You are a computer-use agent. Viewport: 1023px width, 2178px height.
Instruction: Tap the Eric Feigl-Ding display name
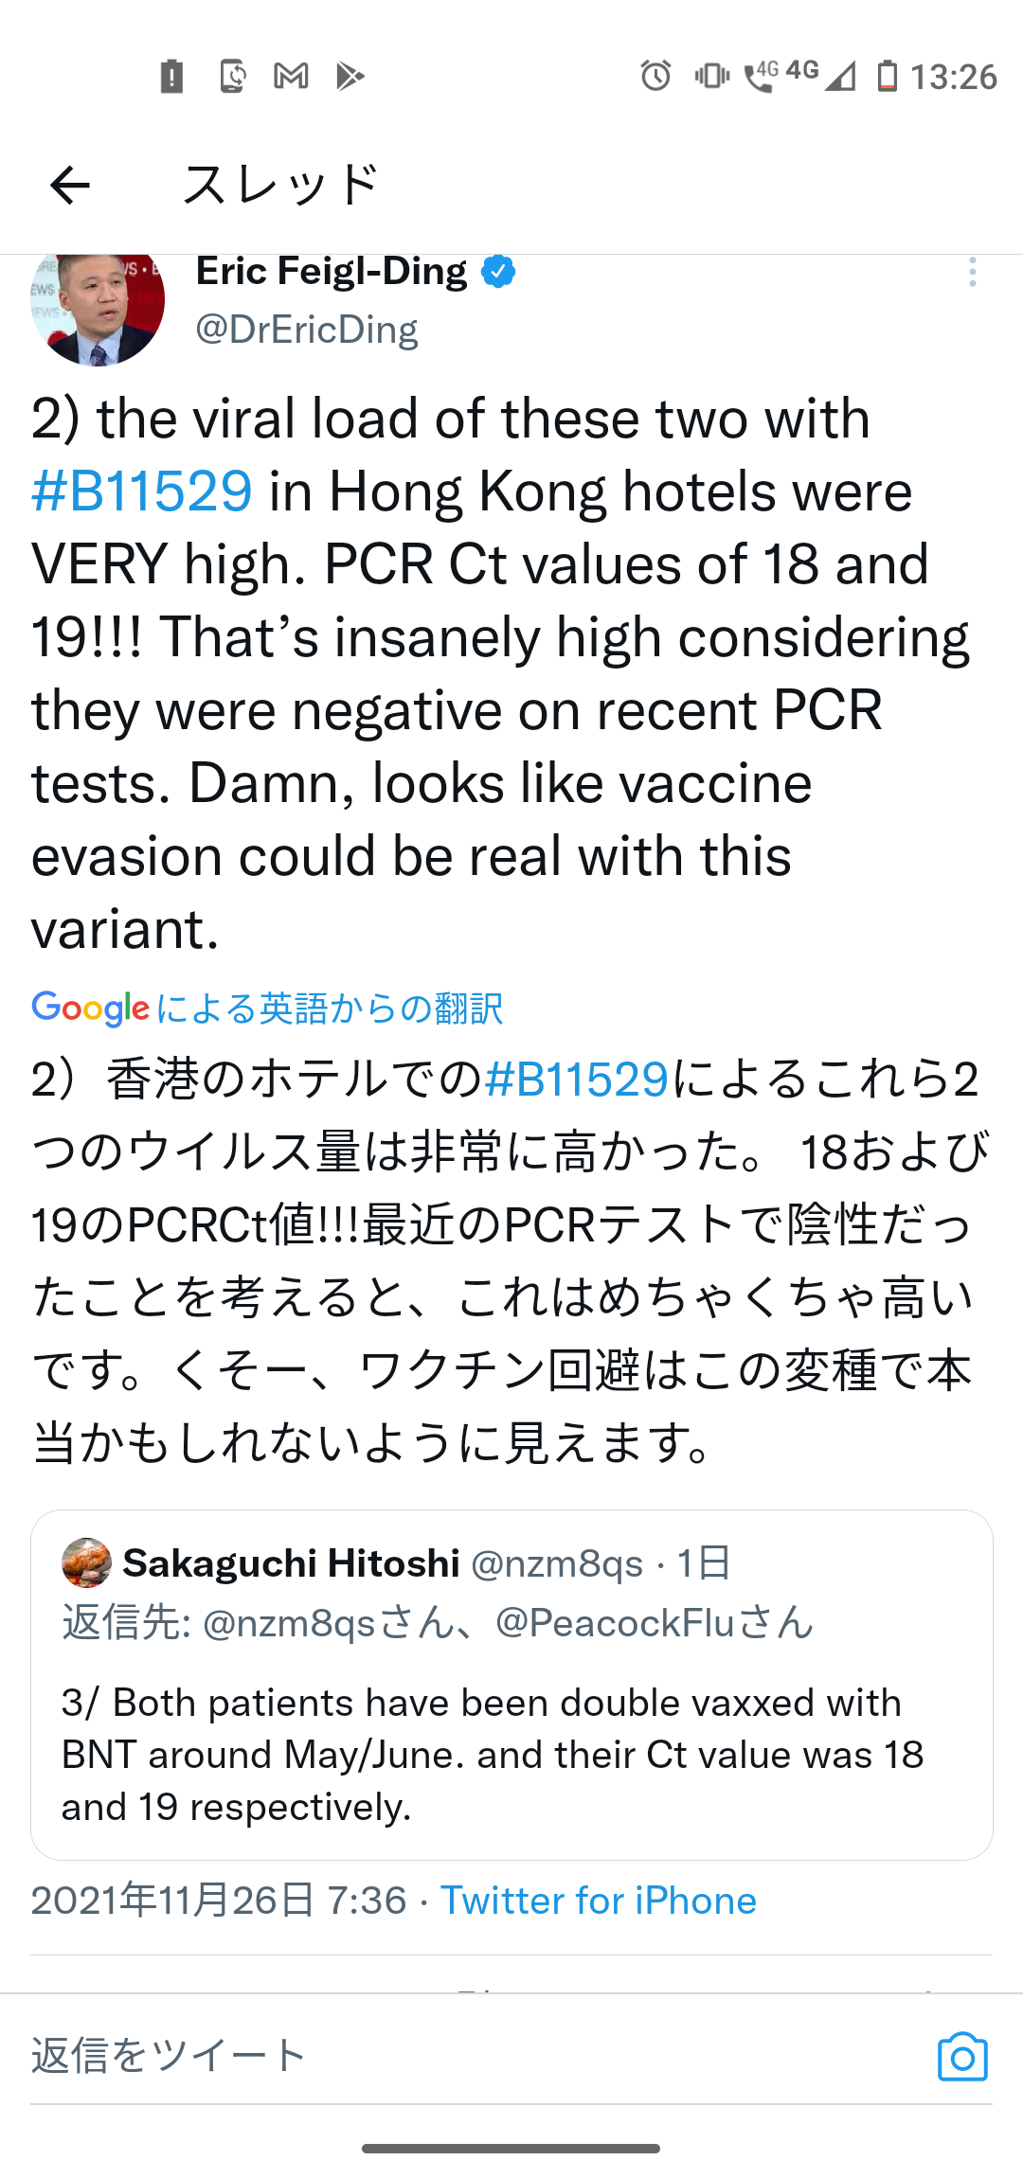[332, 272]
